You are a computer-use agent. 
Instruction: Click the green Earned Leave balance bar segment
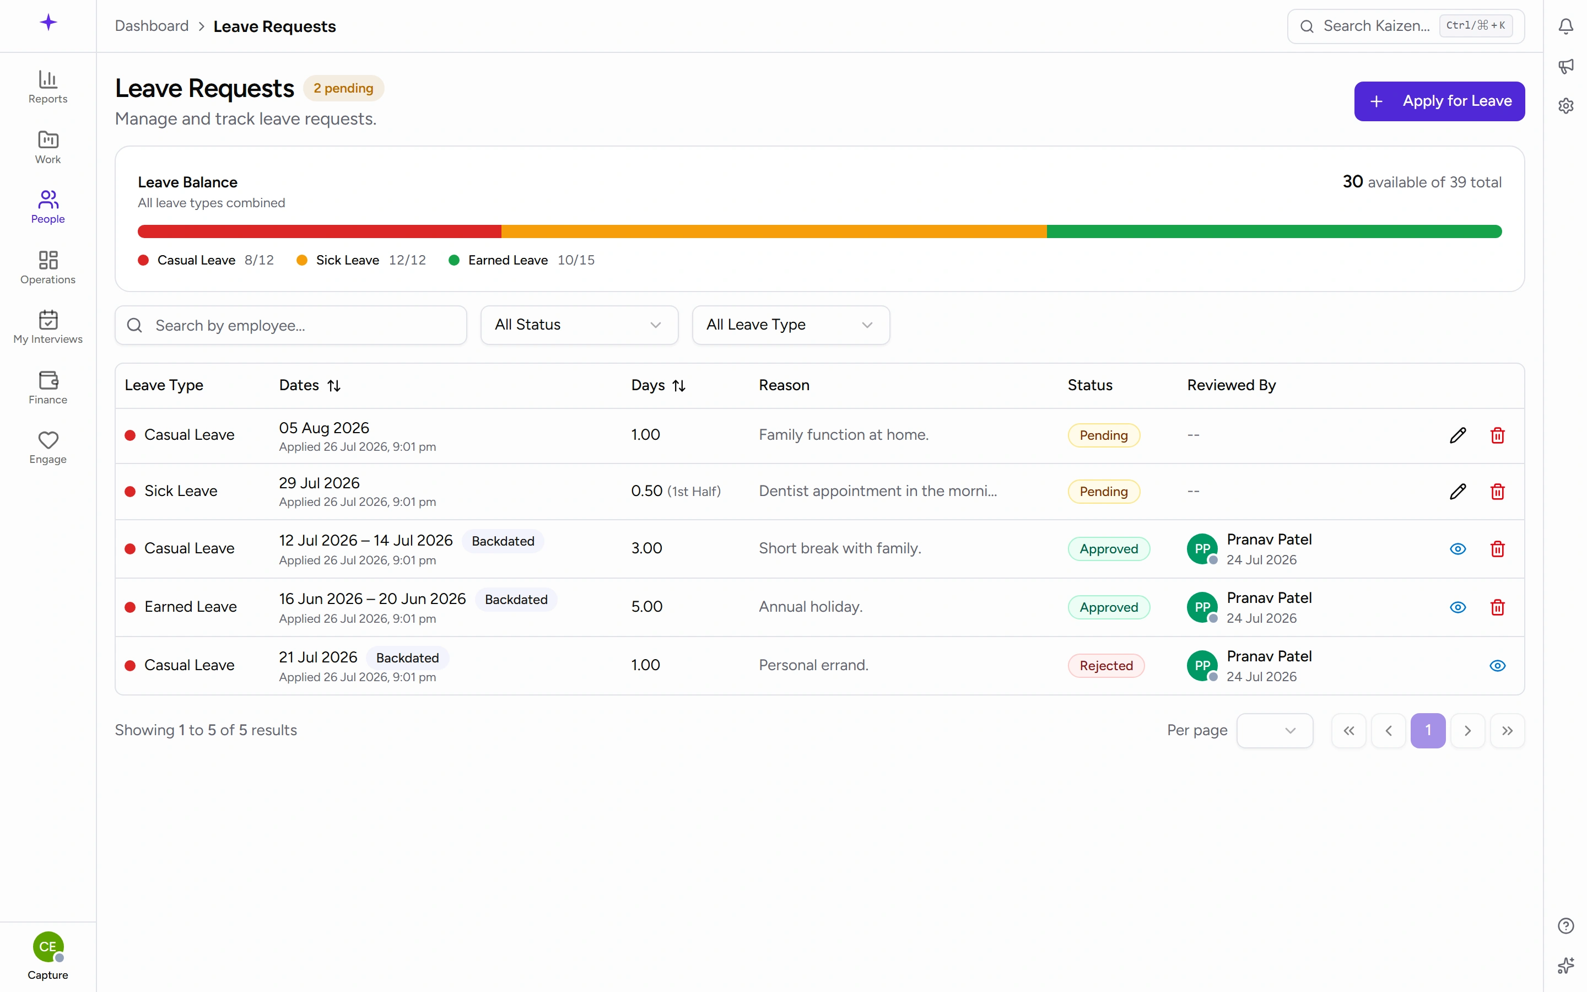pyautogui.click(x=1274, y=231)
